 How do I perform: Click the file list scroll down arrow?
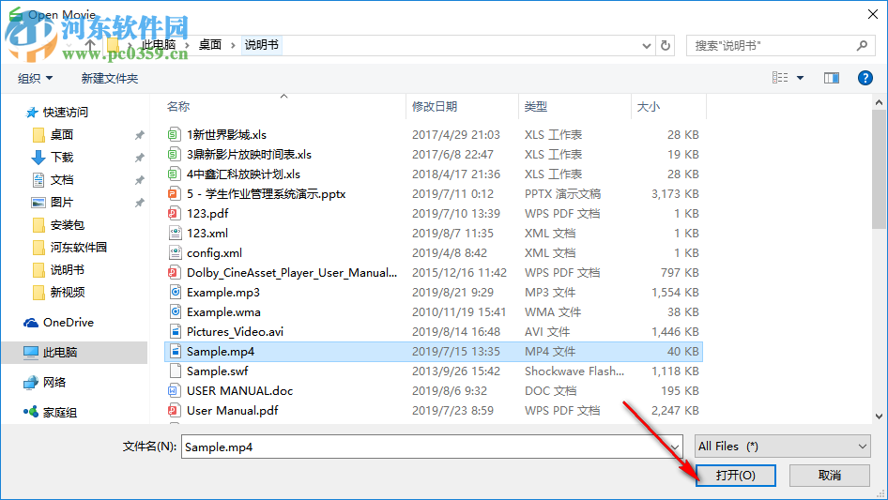click(879, 417)
